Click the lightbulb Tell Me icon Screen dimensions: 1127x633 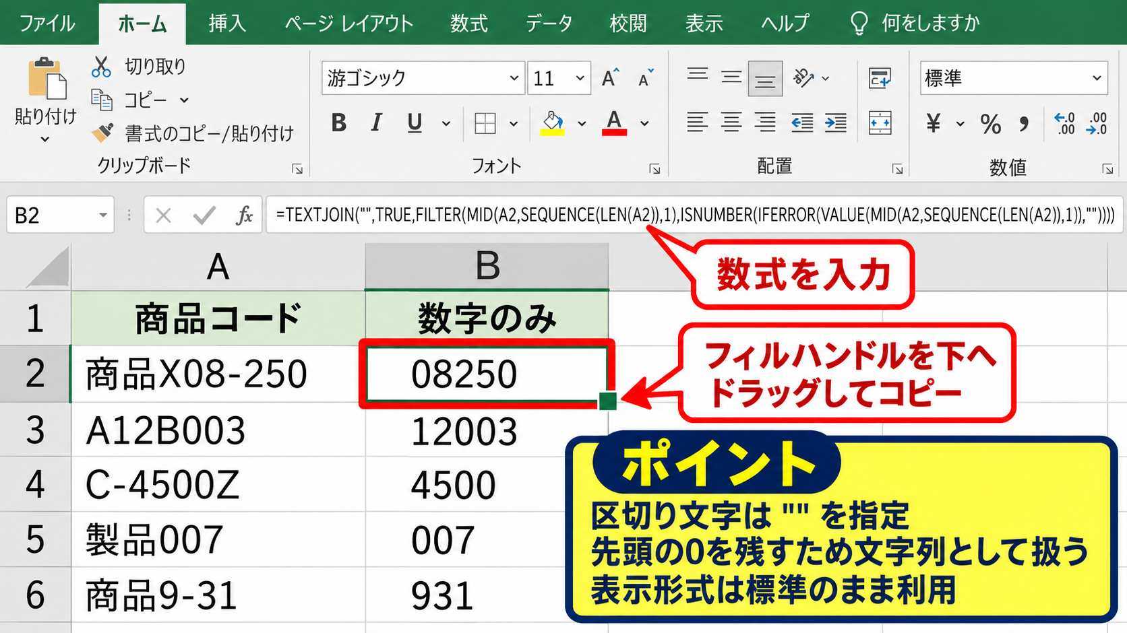(x=859, y=24)
